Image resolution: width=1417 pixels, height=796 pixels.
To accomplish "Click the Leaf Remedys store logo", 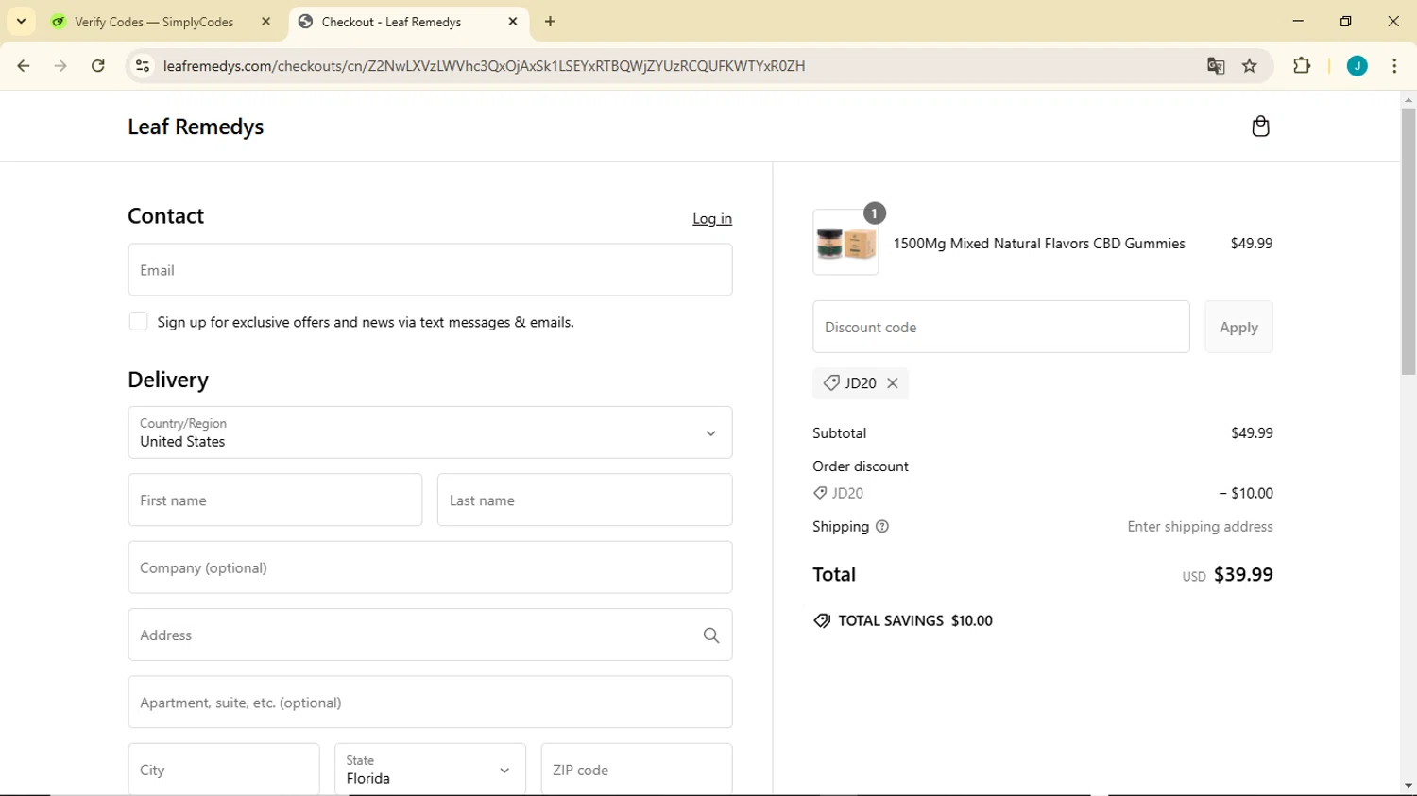I will pos(196,127).
